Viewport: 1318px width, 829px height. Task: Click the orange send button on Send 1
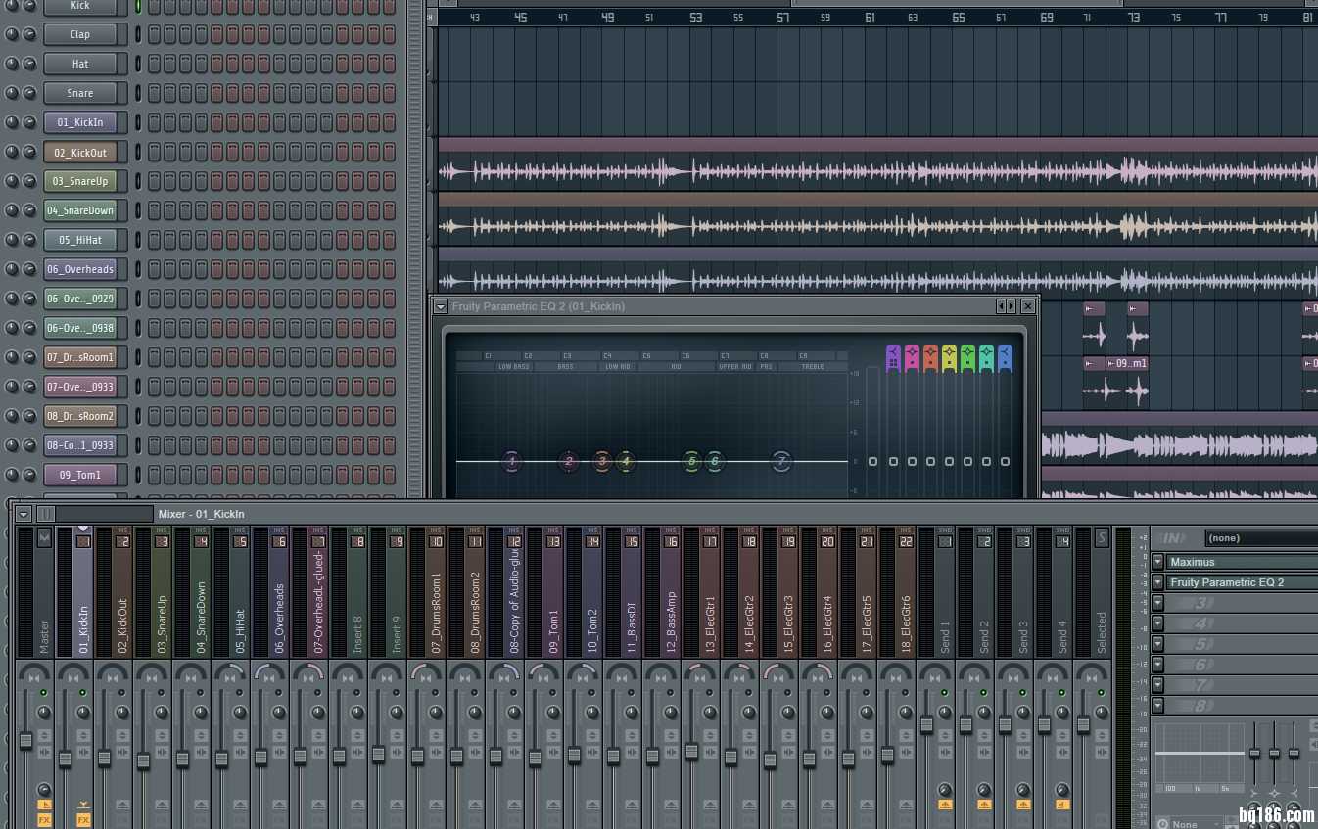click(x=945, y=805)
